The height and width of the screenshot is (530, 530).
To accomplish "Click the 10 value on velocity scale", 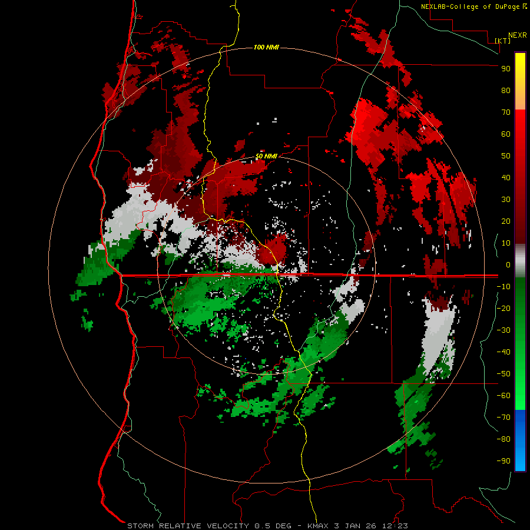I will point(506,243).
